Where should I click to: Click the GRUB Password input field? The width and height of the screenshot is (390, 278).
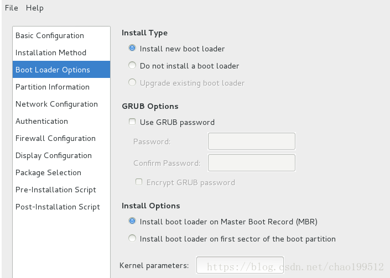[252, 141]
